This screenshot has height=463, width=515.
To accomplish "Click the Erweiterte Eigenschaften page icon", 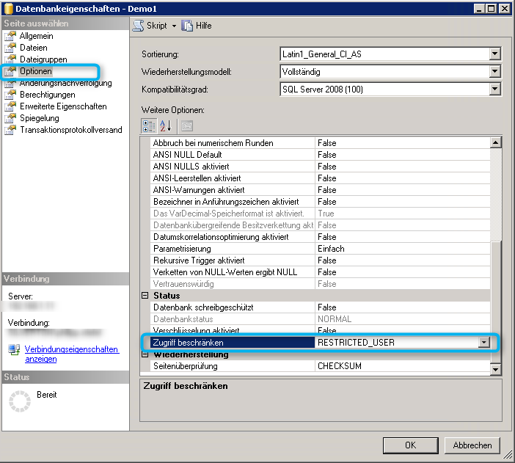I will [x=10, y=106].
